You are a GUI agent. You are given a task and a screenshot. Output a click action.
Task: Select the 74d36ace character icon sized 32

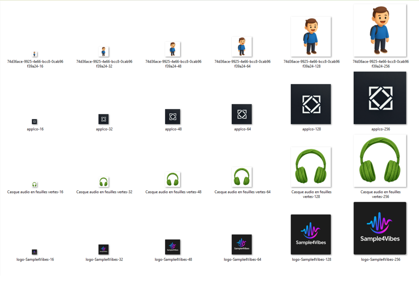point(103,52)
